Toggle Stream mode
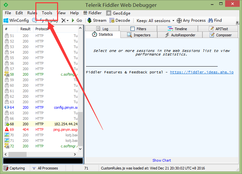242x174 pixels. tap(97, 20)
